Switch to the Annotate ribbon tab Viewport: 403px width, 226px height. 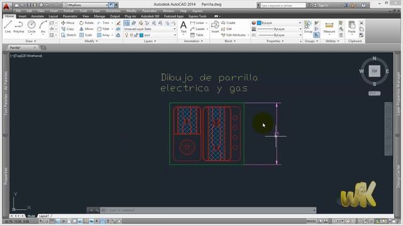38,16
